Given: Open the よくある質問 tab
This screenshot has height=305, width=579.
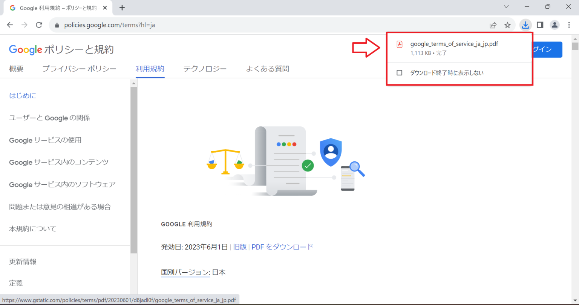Looking at the screenshot, I should (x=267, y=69).
